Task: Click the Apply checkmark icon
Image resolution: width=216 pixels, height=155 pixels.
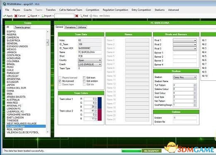Action: click(x=5, y=16)
